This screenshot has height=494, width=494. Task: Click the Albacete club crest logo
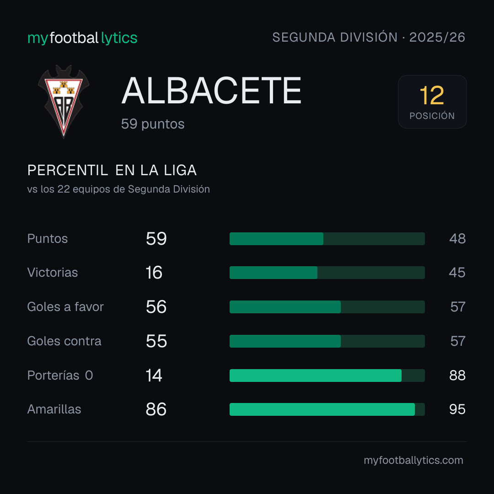[x=64, y=102]
